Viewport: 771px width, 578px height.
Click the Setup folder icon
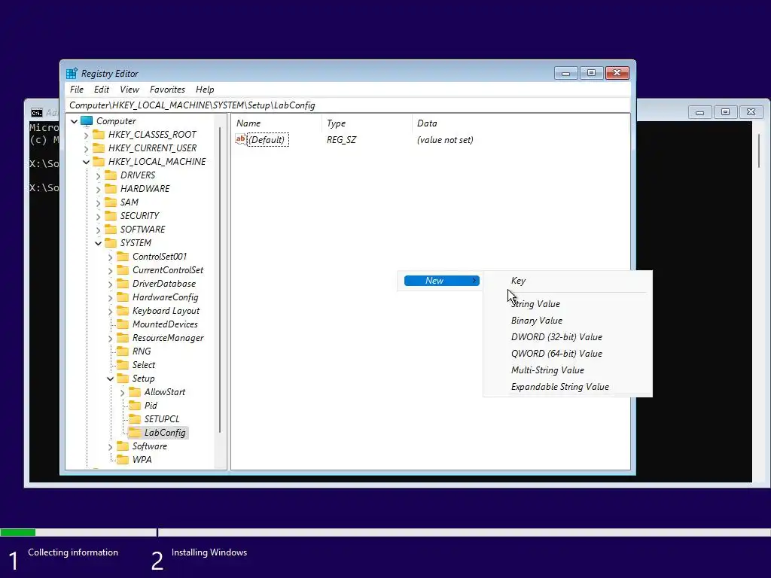tap(123, 379)
